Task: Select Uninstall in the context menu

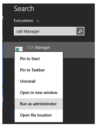Action: pyautogui.click(x=39, y=81)
